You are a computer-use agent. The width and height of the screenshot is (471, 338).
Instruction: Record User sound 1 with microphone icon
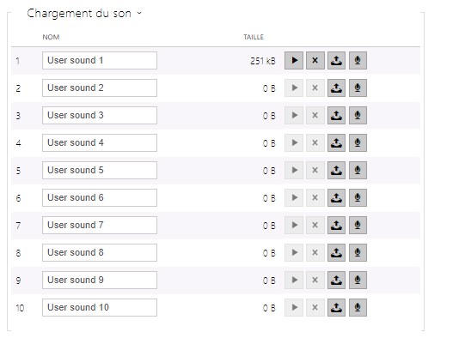tap(358, 61)
